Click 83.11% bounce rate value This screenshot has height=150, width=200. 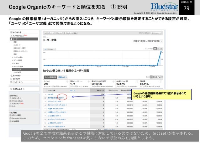[145, 84]
